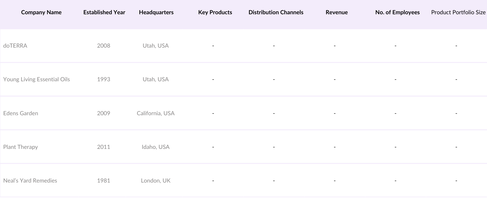Select the 1993 established year cell
The image size is (487, 198).
coord(103,79)
